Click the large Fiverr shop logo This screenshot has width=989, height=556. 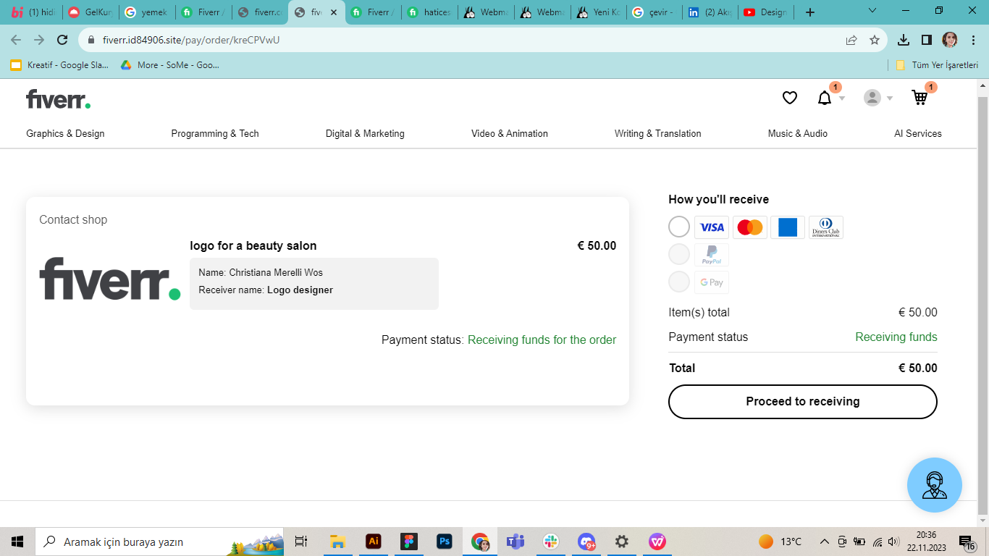tap(110, 279)
